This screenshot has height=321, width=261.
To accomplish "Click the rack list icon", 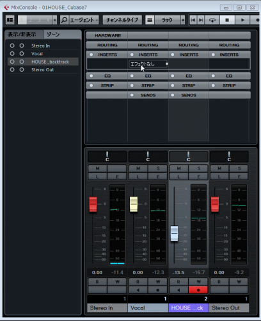I will [x=150, y=20].
